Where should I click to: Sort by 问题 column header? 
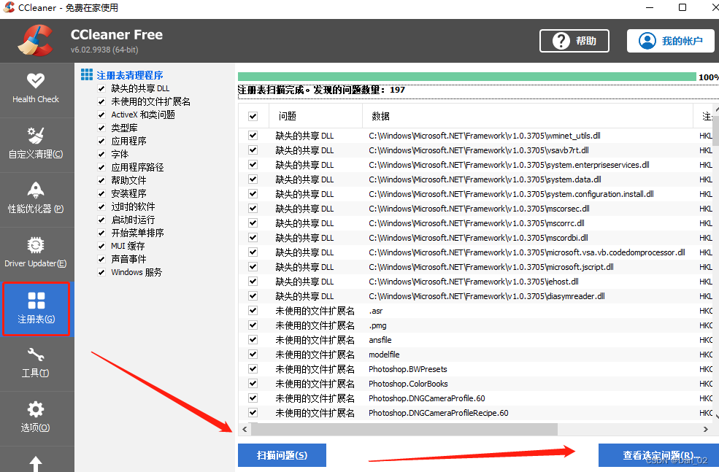(x=315, y=117)
